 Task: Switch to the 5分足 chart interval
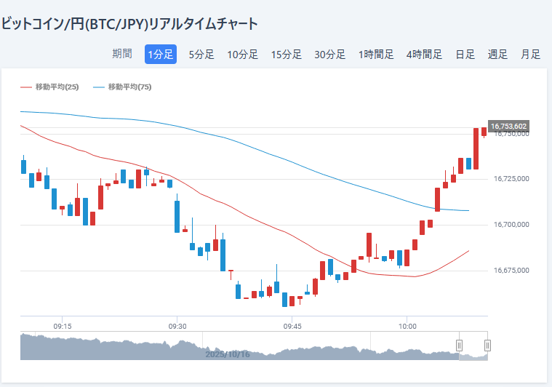pos(201,54)
